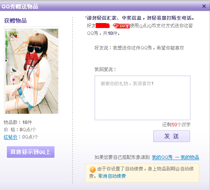Open the gifted QQ秀 avatar image
This screenshot has height=190, width=210.
click(32, 71)
